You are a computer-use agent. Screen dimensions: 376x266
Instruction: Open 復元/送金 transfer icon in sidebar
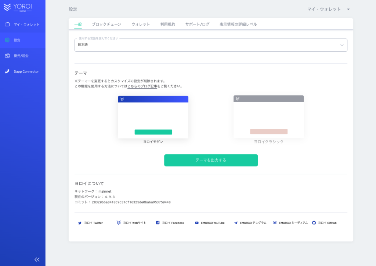(x=7, y=56)
